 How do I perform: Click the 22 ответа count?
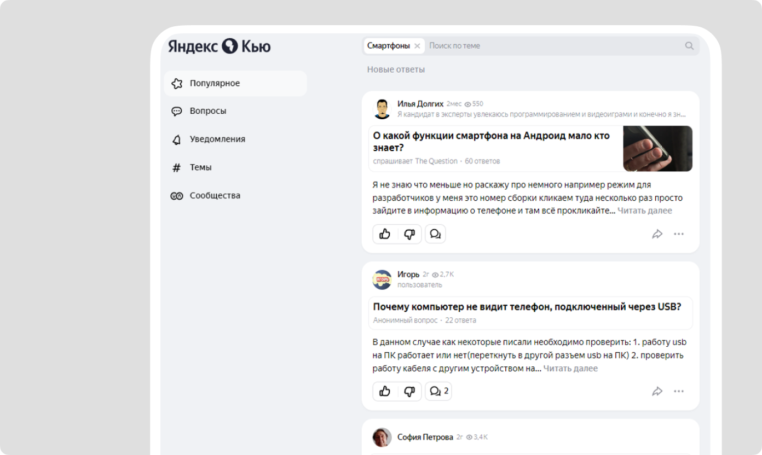[x=460, y=320]
